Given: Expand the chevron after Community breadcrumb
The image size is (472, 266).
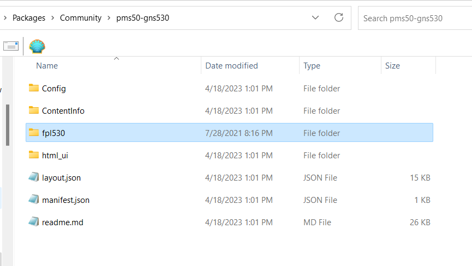Looking at the screenshot, I should point(109,18).
